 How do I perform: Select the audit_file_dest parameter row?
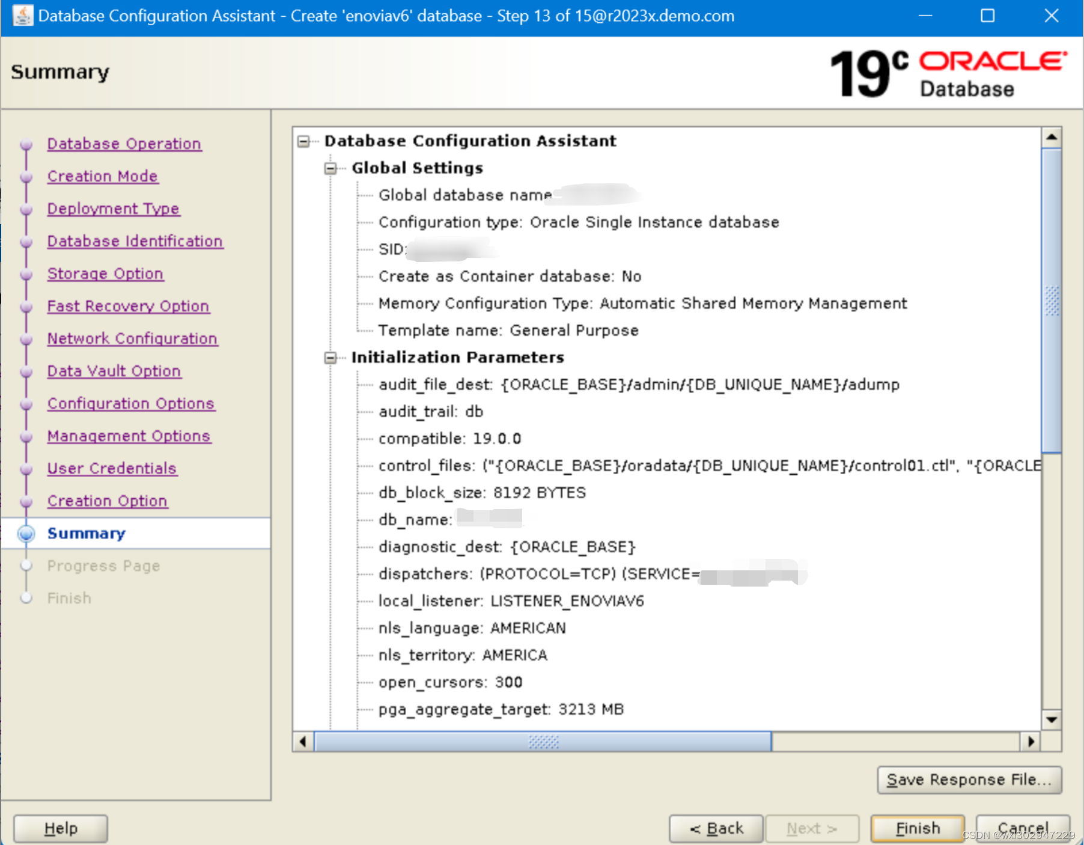[x=639, y=385]
